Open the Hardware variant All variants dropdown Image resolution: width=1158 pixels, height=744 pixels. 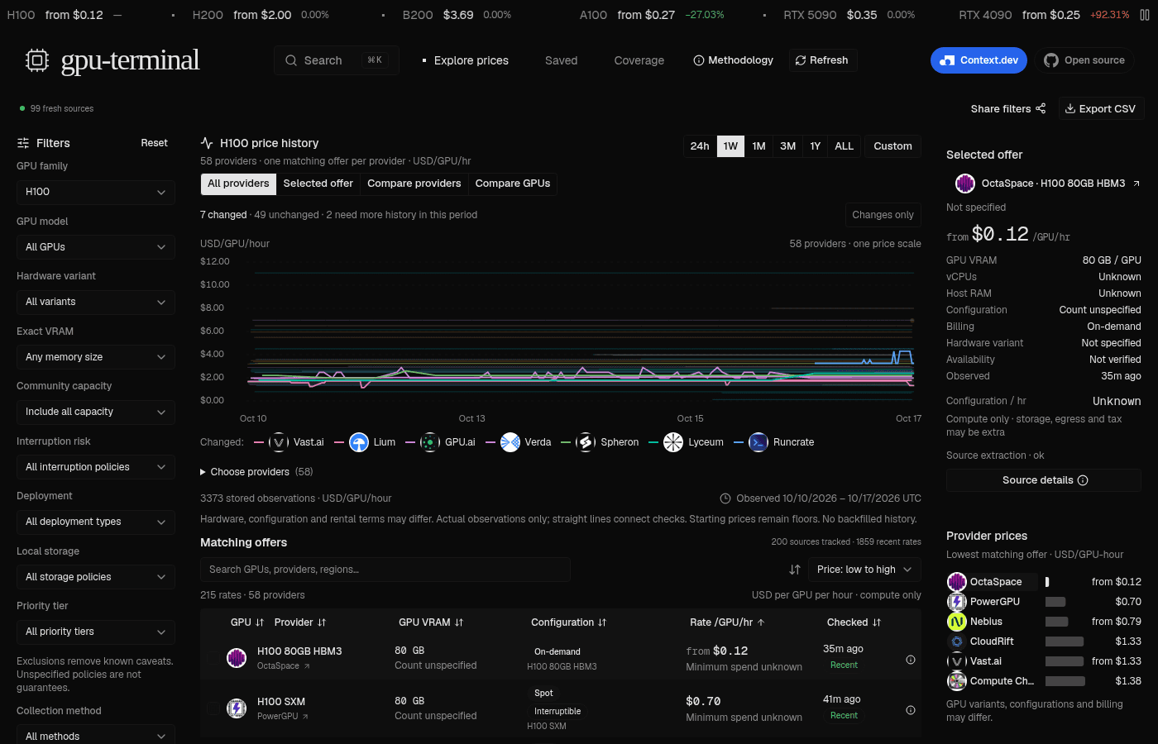[x=96, y=302]
